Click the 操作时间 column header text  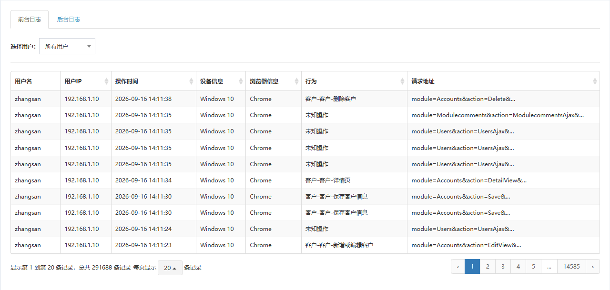[127, 81]
